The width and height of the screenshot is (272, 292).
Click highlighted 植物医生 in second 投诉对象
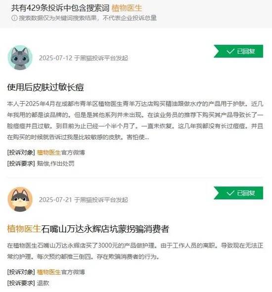[49, 272]
